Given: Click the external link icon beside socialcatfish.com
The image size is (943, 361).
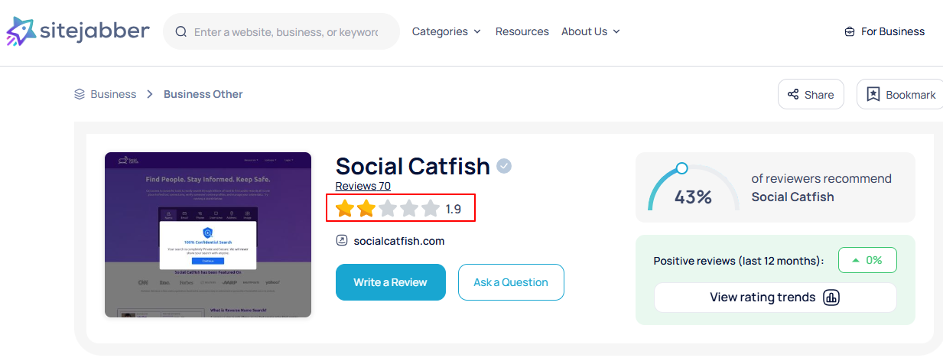Looking at the screenshot, I should tap(342, 241).
